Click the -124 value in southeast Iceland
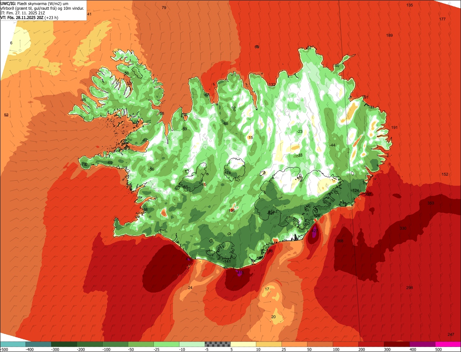Viewport: 461px width, 352px height. 355,191
